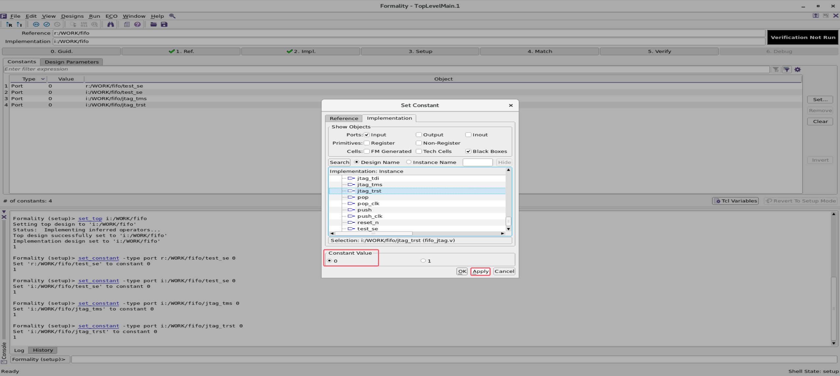Open the Type column sort dropdown
The width and height of the screenshot is (840, 376).
click(43, 79)
